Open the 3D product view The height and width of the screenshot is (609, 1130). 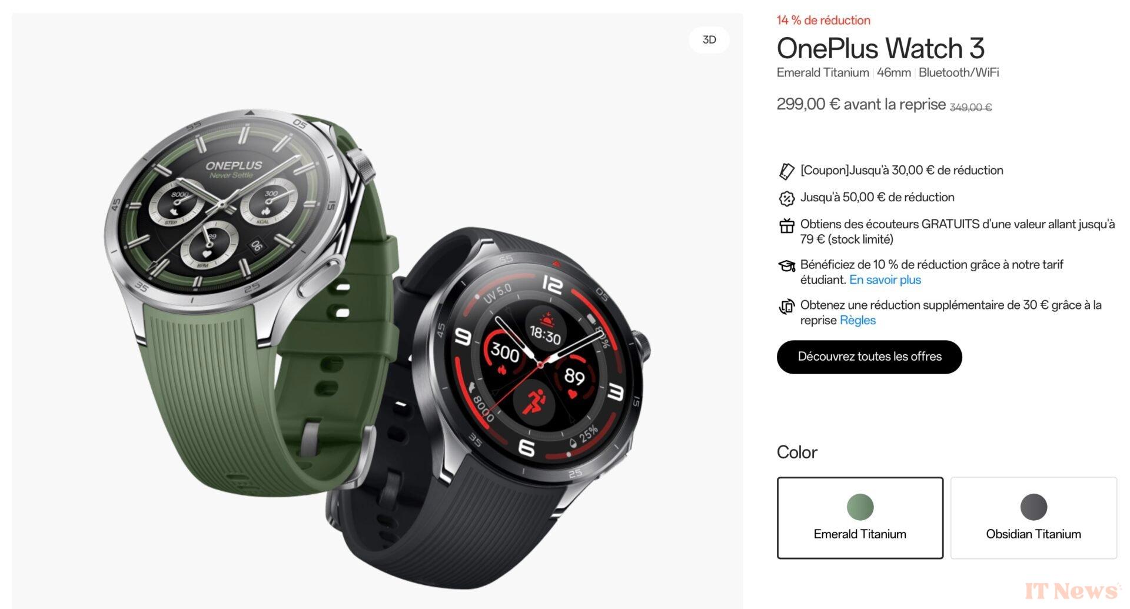pos(709,40)
